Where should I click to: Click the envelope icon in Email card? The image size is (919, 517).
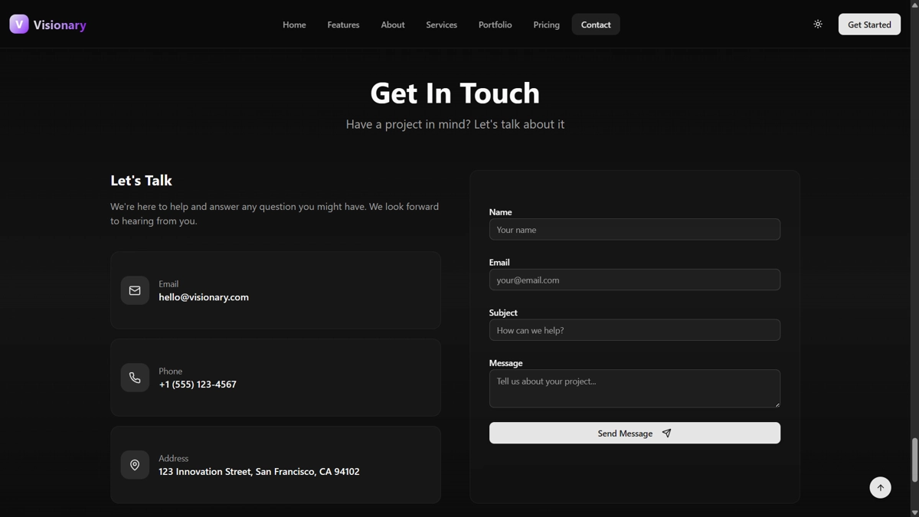[135, 290]
